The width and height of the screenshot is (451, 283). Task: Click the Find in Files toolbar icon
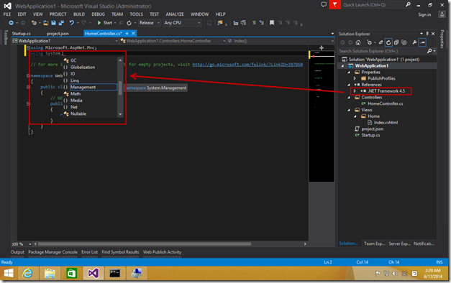tap(220, 23)
